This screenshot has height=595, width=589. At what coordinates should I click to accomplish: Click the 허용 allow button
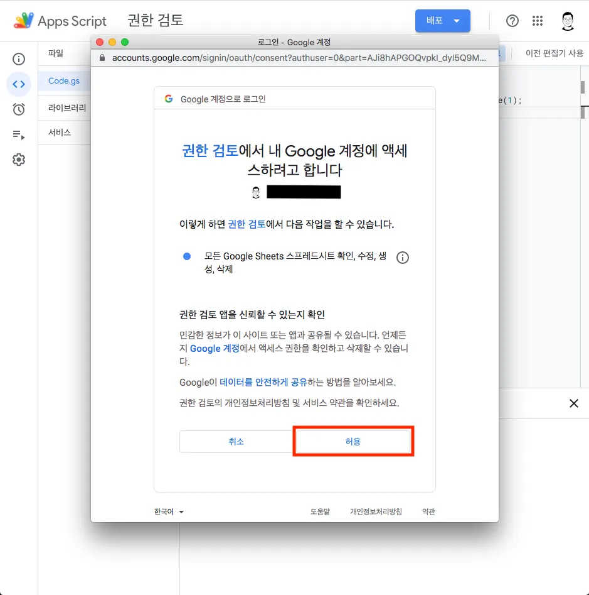[353, 441]
